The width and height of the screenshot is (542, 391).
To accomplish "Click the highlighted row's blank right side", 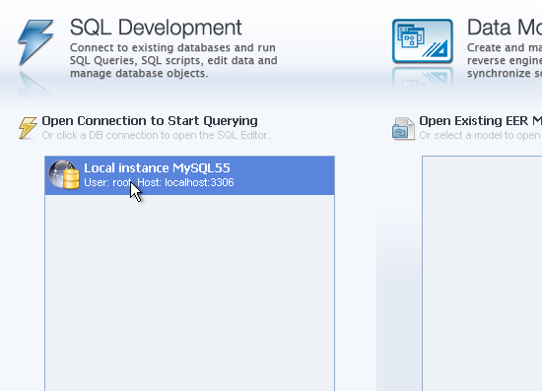I will [x=284, y=175].
